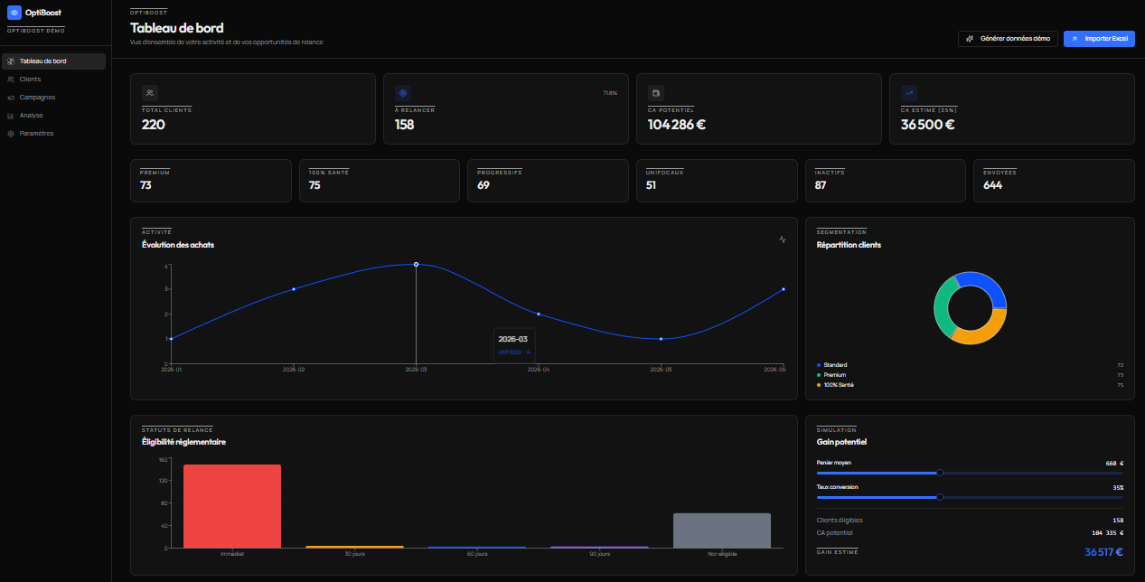Select the 100% Santé stat card

(380, 181)
